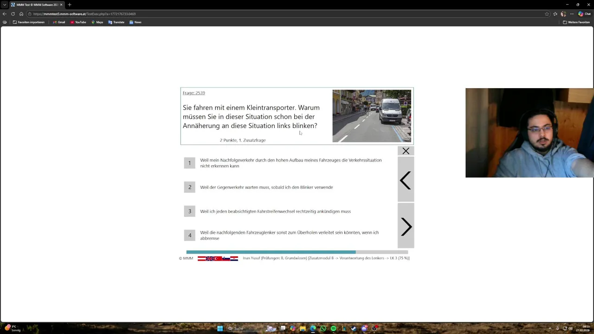
Task: Open Discord from taskbar
Action: (x=364, y=328)
